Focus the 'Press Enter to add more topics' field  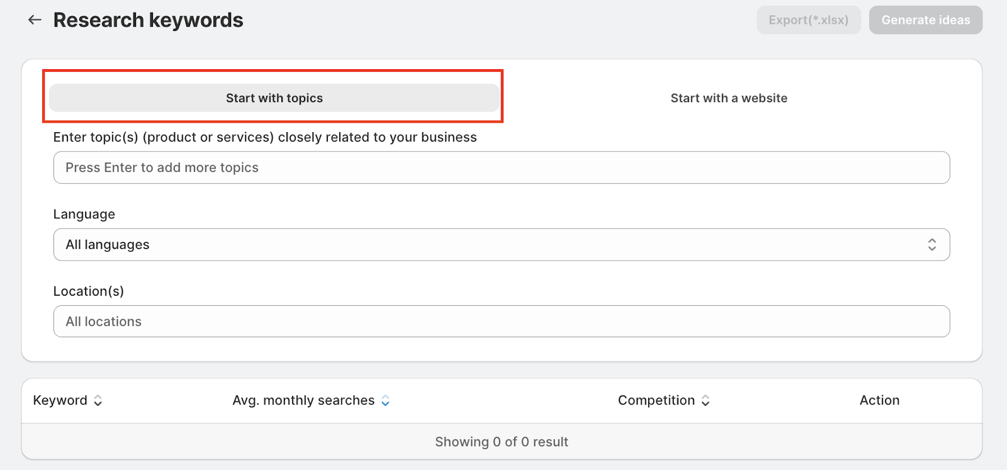501,168
